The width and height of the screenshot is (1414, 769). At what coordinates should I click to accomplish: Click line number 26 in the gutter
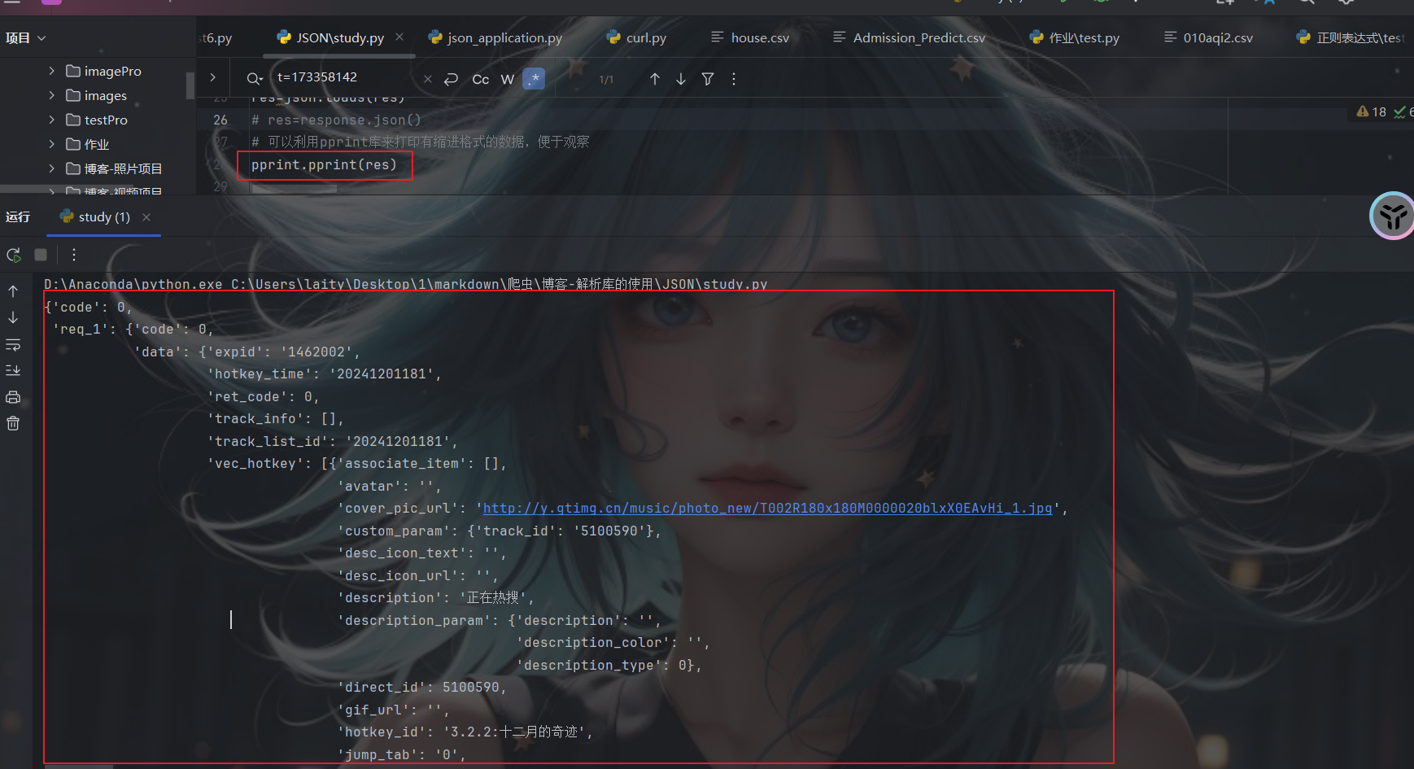[x=220, y=120]
